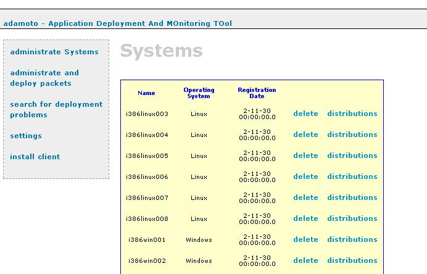The width and height of the screenshot is (427, 274).
Task: View distributions for i386linux004
Action: click(352, 135)
